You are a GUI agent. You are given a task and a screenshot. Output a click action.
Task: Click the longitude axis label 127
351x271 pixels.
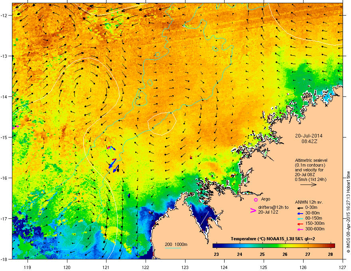tap(343, 267)
